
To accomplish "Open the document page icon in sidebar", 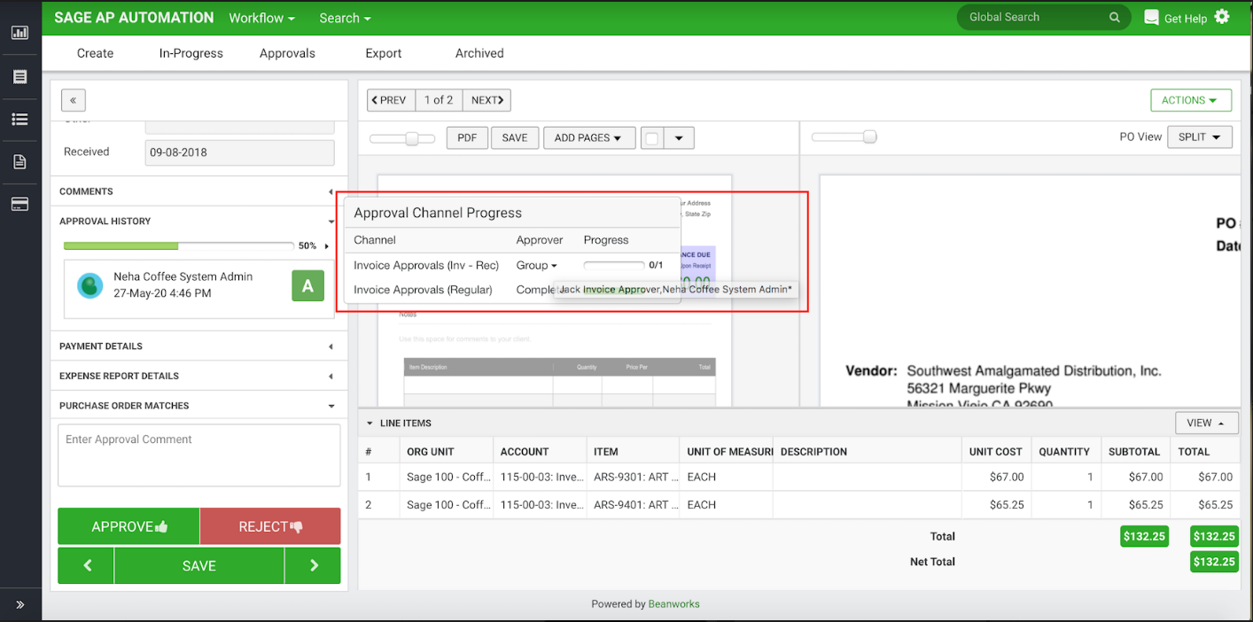I will click(x=19, y=162).
